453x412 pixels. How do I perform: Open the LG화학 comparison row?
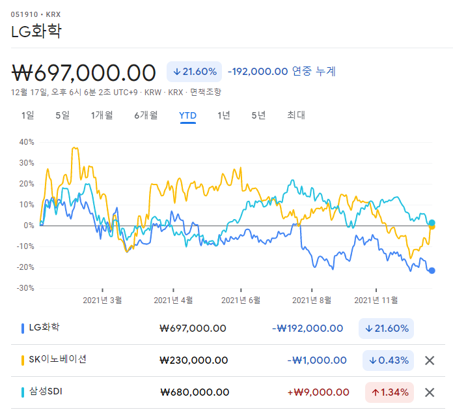(228, 329)
